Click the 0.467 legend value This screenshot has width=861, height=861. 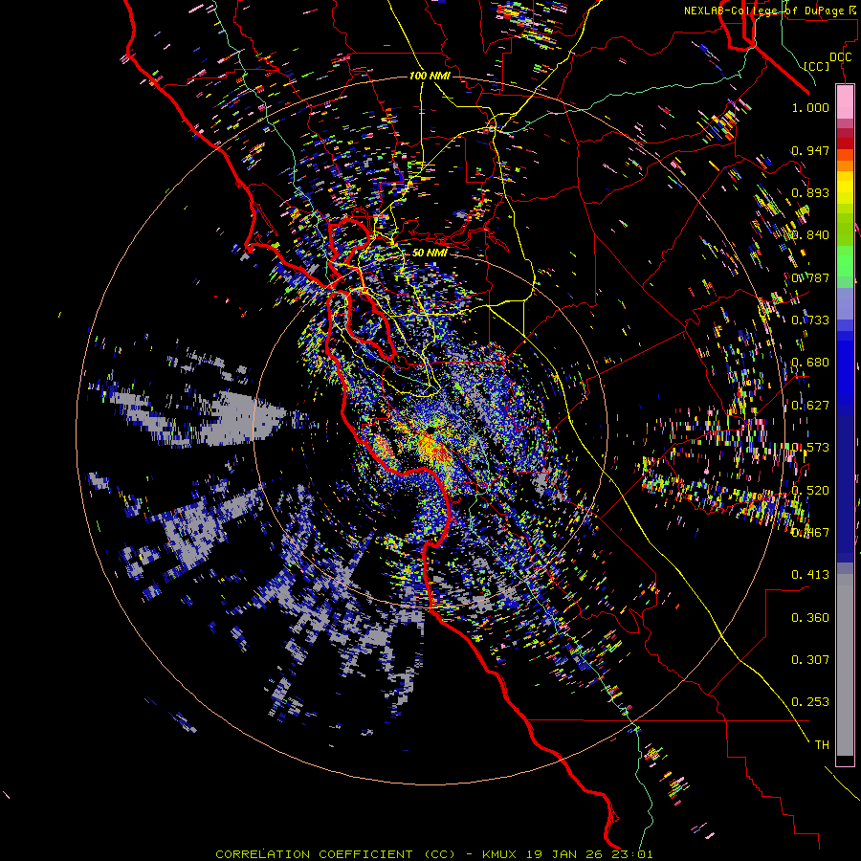coord(810,533)
